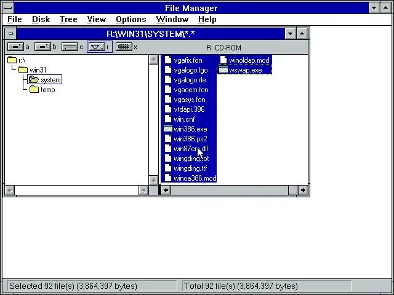The width and height of the screenshot is (394, 295).
Task: Click the vtdapi.386 file icon
Action: pyautogui.click(x=168, y=109)
